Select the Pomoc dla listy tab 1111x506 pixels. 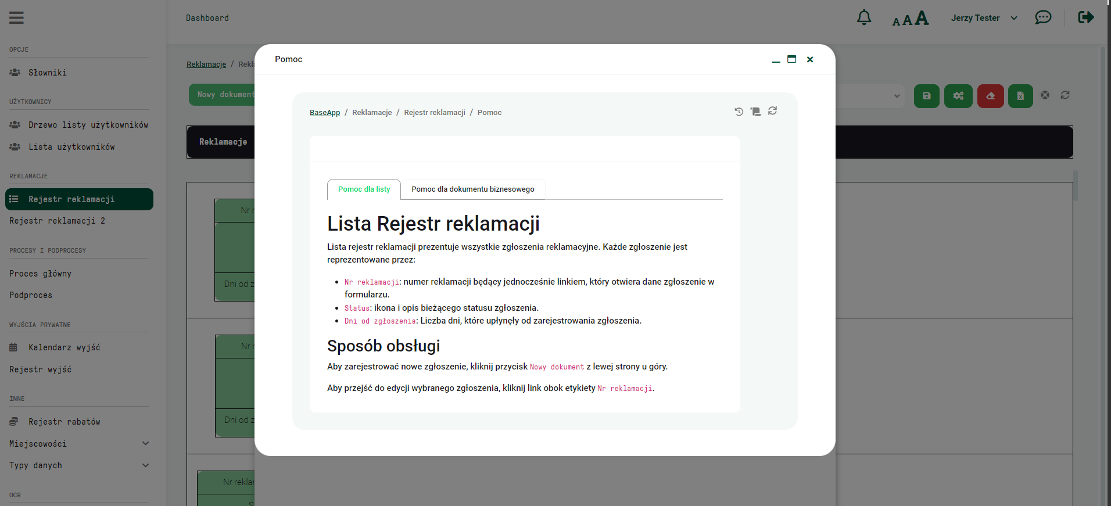pyautogui.click(x=364, y=189)
